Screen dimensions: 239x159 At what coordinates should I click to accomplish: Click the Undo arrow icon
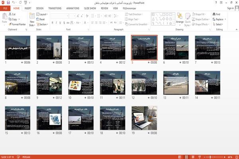pos(14,2)
